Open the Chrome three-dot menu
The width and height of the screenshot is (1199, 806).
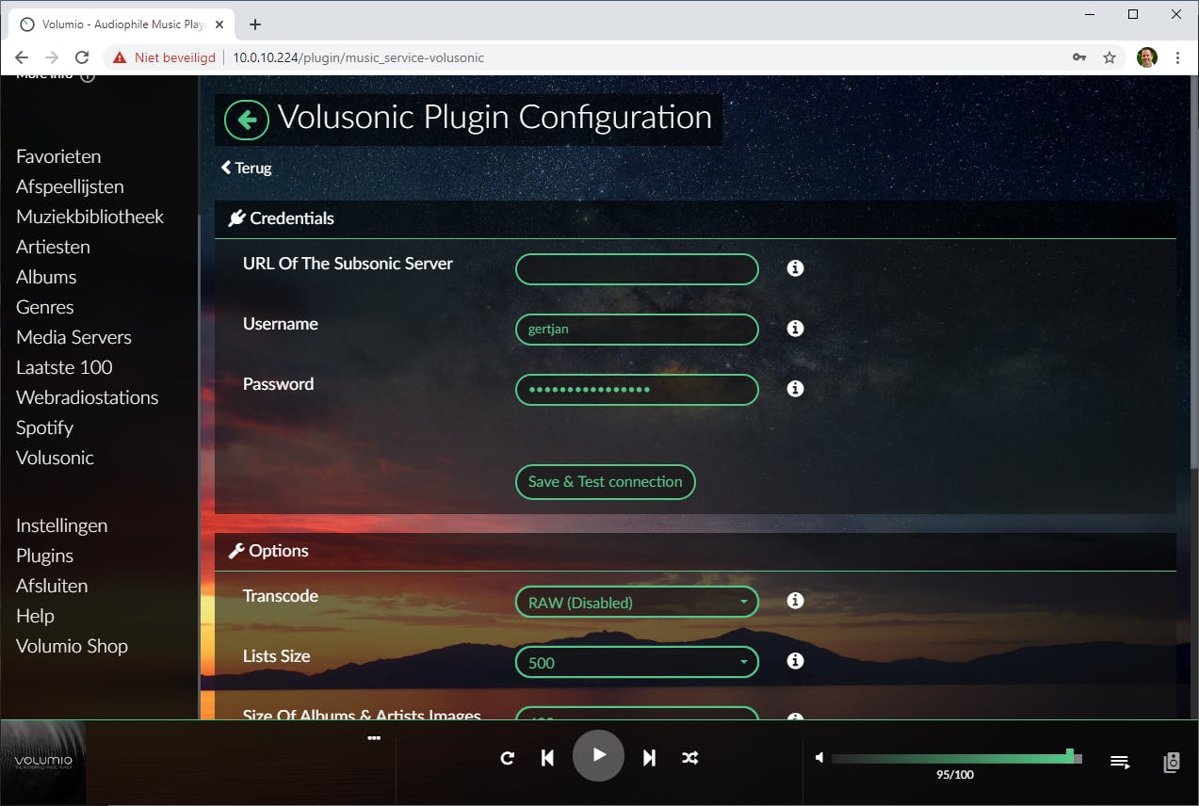click(x=1177, y=57)
